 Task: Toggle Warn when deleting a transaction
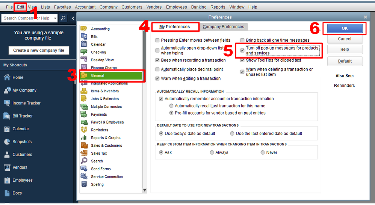(242, 72)
